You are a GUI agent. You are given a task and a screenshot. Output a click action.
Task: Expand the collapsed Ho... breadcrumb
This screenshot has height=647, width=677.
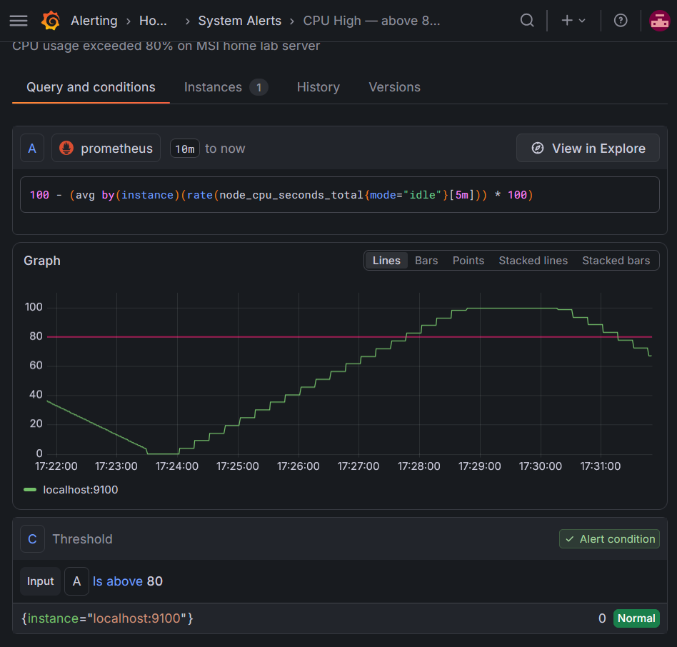(x=153, y=21)
